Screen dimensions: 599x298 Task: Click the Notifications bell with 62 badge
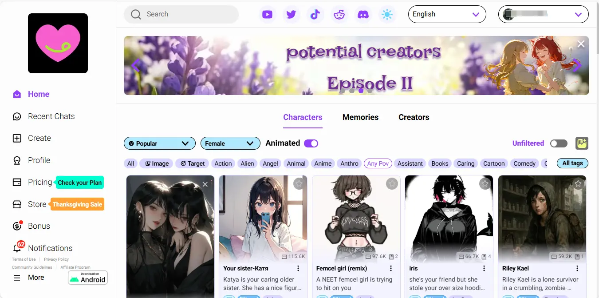(50, 248)
